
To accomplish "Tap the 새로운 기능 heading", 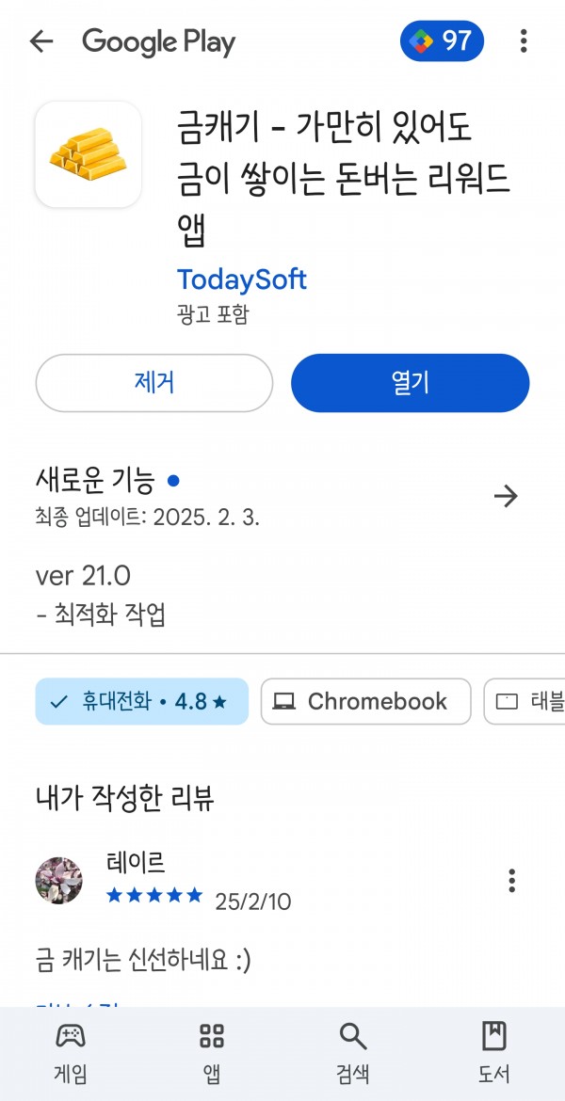I will [x=95, y=481].
